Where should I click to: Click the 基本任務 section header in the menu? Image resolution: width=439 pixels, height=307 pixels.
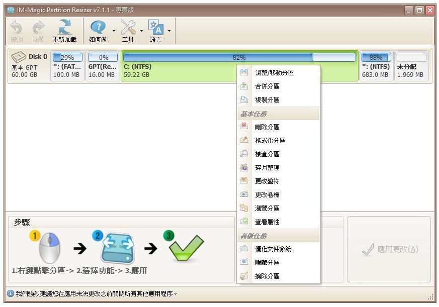click(x=279, y=114)
